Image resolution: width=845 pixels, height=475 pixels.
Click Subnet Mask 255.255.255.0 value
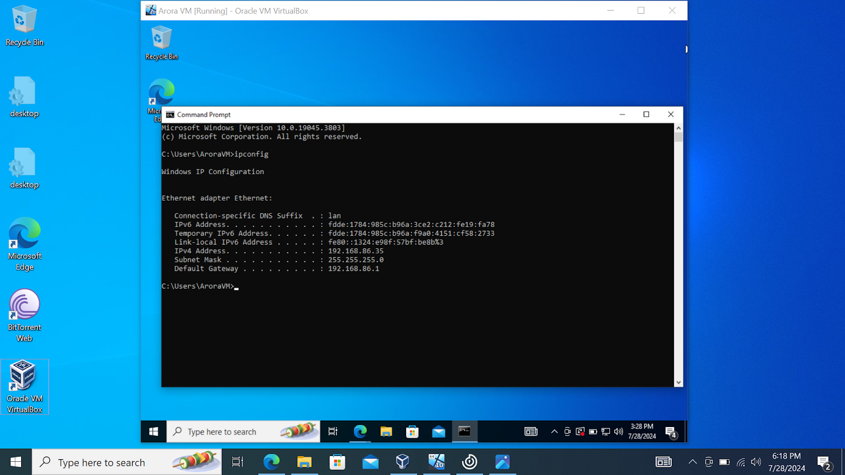tap(355, 260)
